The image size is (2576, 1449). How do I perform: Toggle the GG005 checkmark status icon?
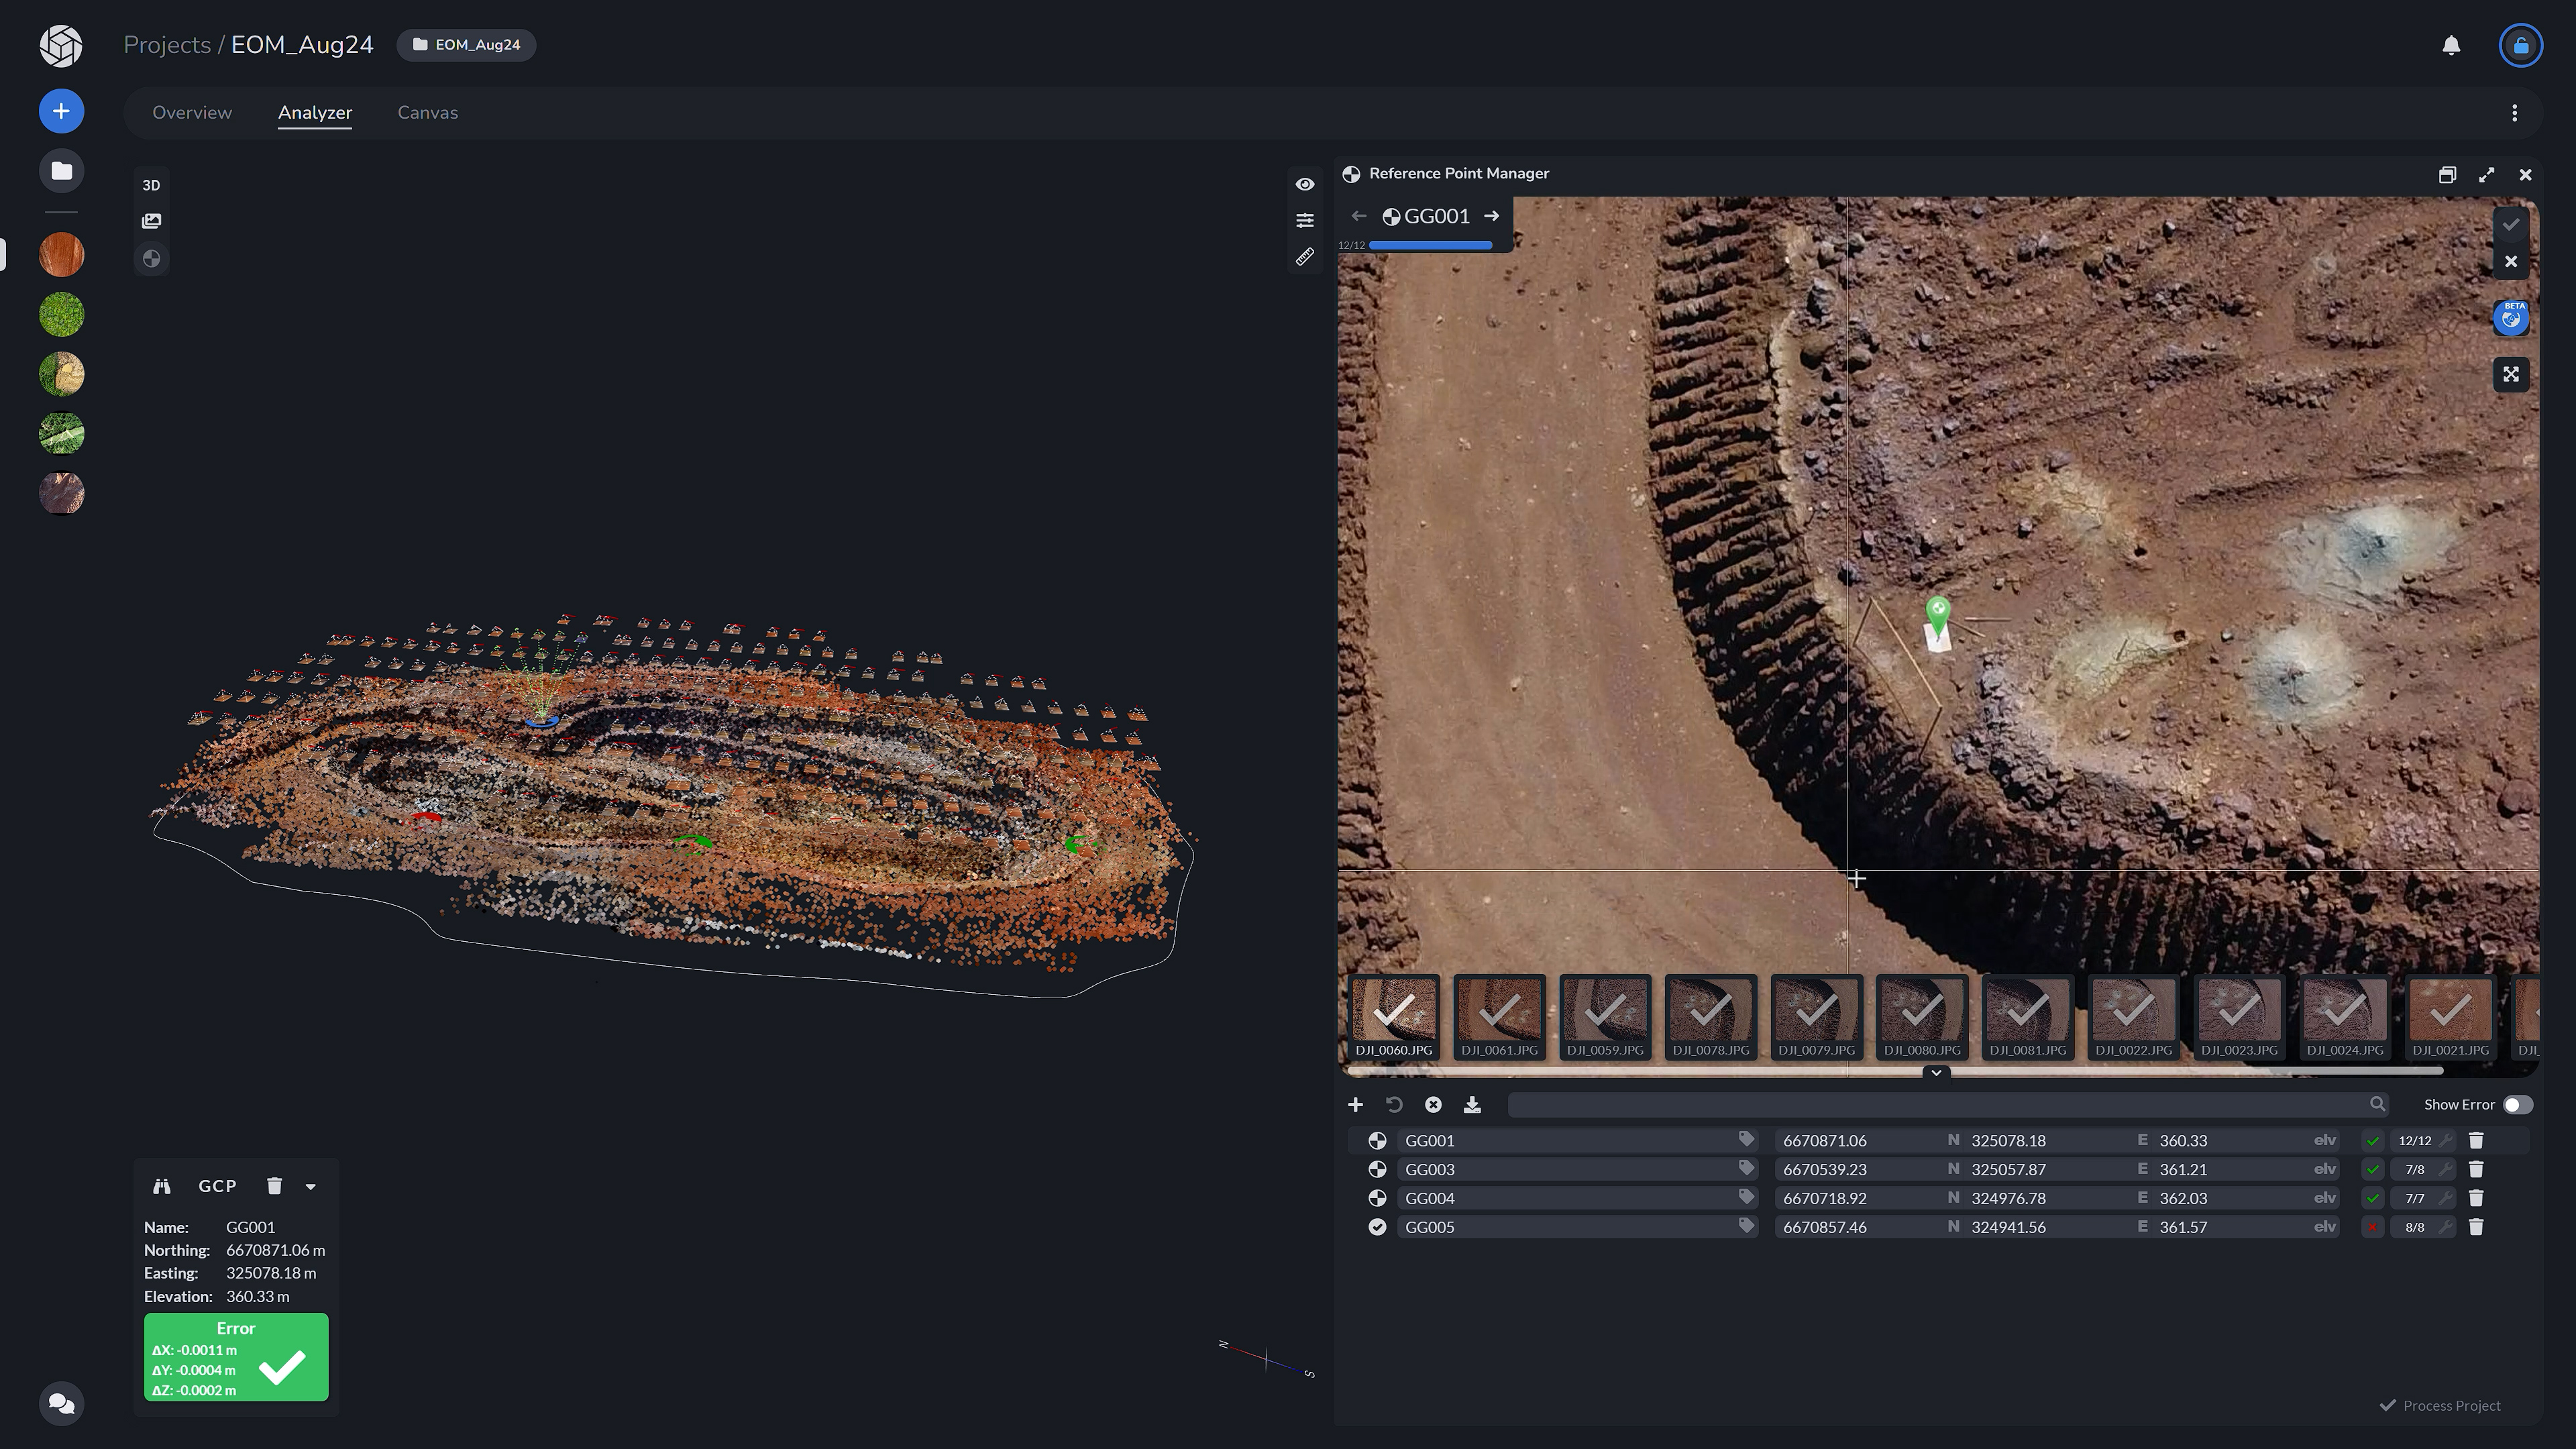coord(1377,1227)
